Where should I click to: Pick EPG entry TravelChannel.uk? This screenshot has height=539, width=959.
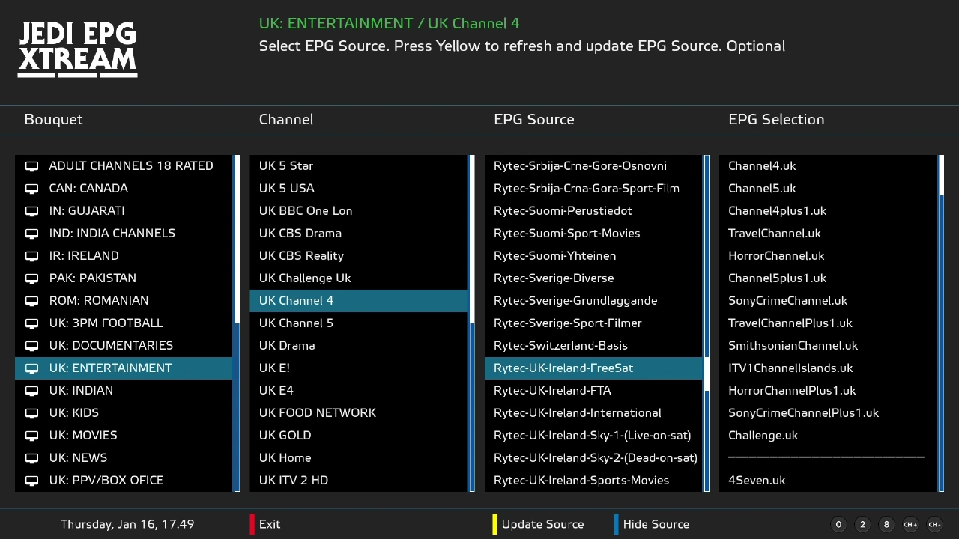(x=828, y=234)
